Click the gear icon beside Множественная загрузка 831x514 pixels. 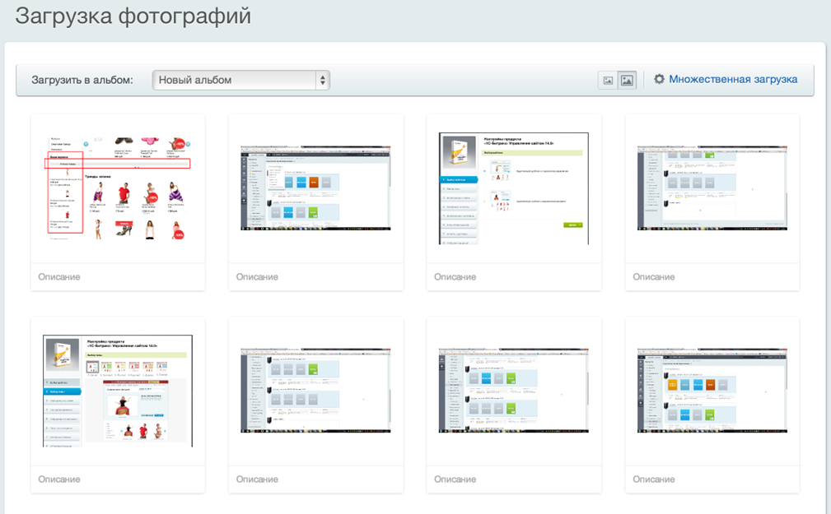tap(659, 80)
